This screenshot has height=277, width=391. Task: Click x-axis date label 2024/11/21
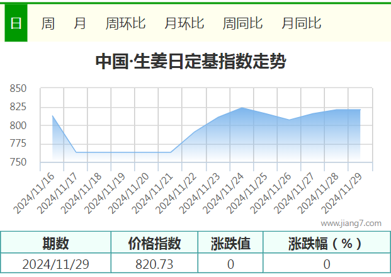point(152,193)
